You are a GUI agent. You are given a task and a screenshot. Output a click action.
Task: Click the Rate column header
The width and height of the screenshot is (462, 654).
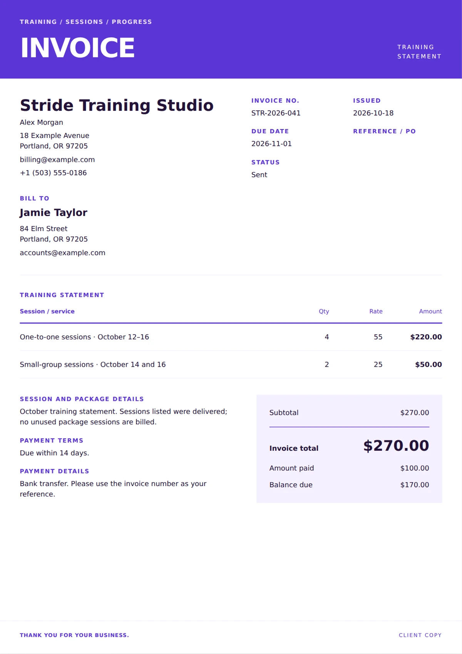[376, 311]
